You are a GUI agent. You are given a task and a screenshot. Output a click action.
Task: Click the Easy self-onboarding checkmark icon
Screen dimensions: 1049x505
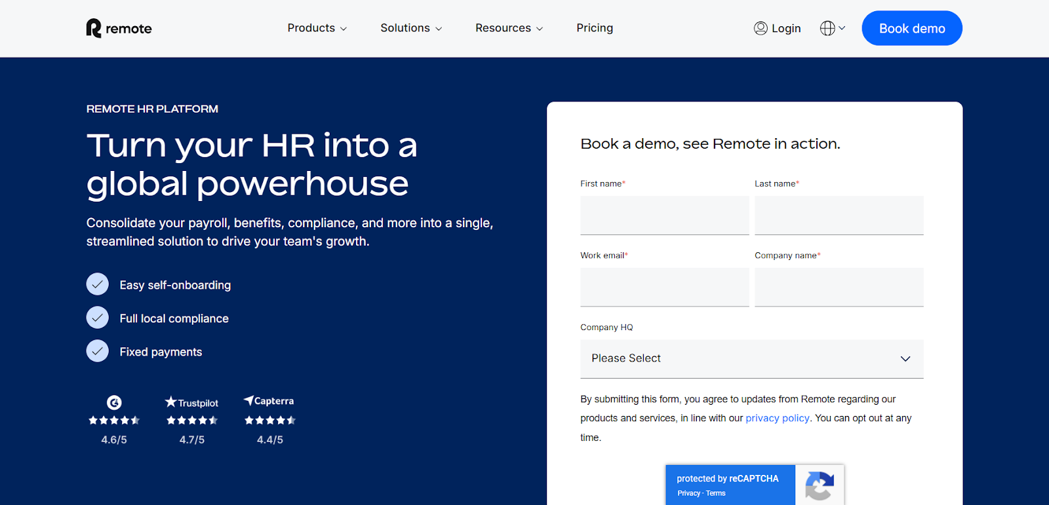[x=98, y=284]
